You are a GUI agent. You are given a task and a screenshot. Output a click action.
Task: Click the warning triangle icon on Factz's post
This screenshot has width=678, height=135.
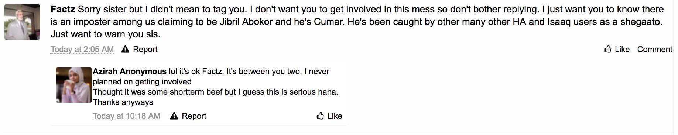click(x=125, y=49)
